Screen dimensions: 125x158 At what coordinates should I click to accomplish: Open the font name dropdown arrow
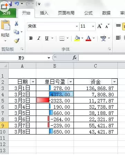pos(77,27)
